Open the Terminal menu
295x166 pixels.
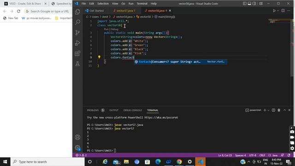(x=142, y=4)
